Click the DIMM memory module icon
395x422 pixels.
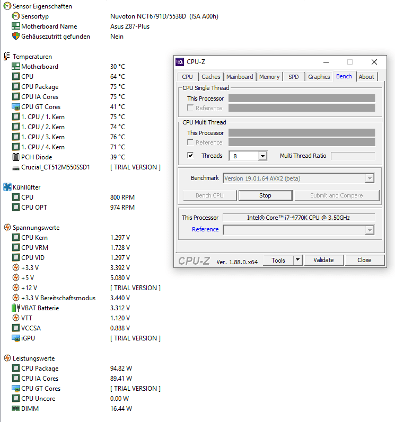click(x=16, y=409)
